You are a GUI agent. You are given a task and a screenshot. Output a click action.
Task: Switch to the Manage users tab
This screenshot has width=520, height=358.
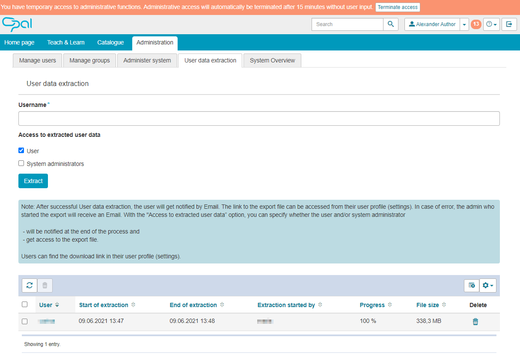point(38,60)
